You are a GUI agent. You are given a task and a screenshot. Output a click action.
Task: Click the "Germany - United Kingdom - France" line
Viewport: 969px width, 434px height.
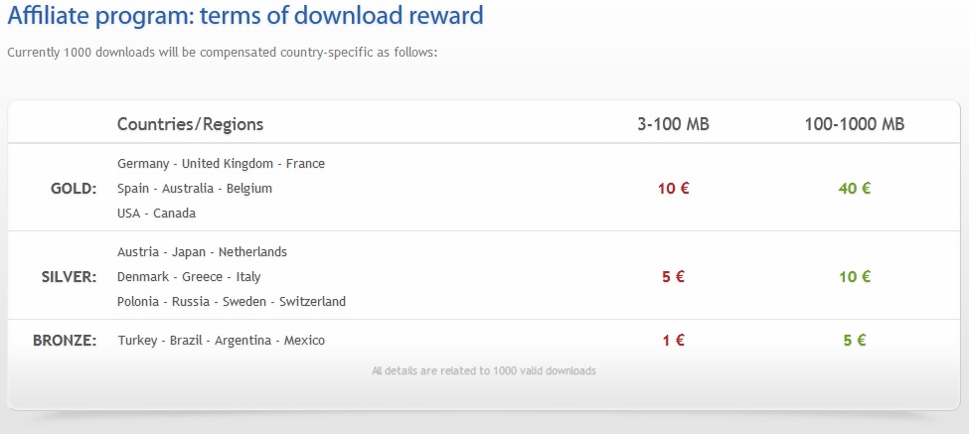tap(221, 164)
